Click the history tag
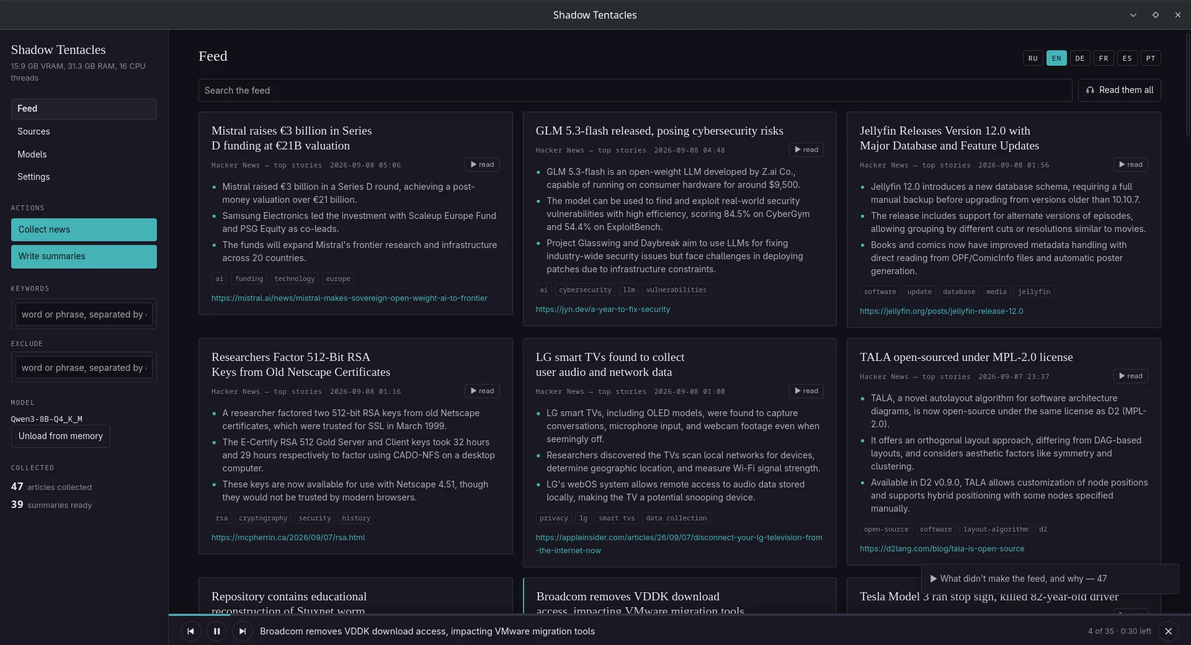Image resolution: width=1191 pixels, height=645 pixels. coord(356,518)
